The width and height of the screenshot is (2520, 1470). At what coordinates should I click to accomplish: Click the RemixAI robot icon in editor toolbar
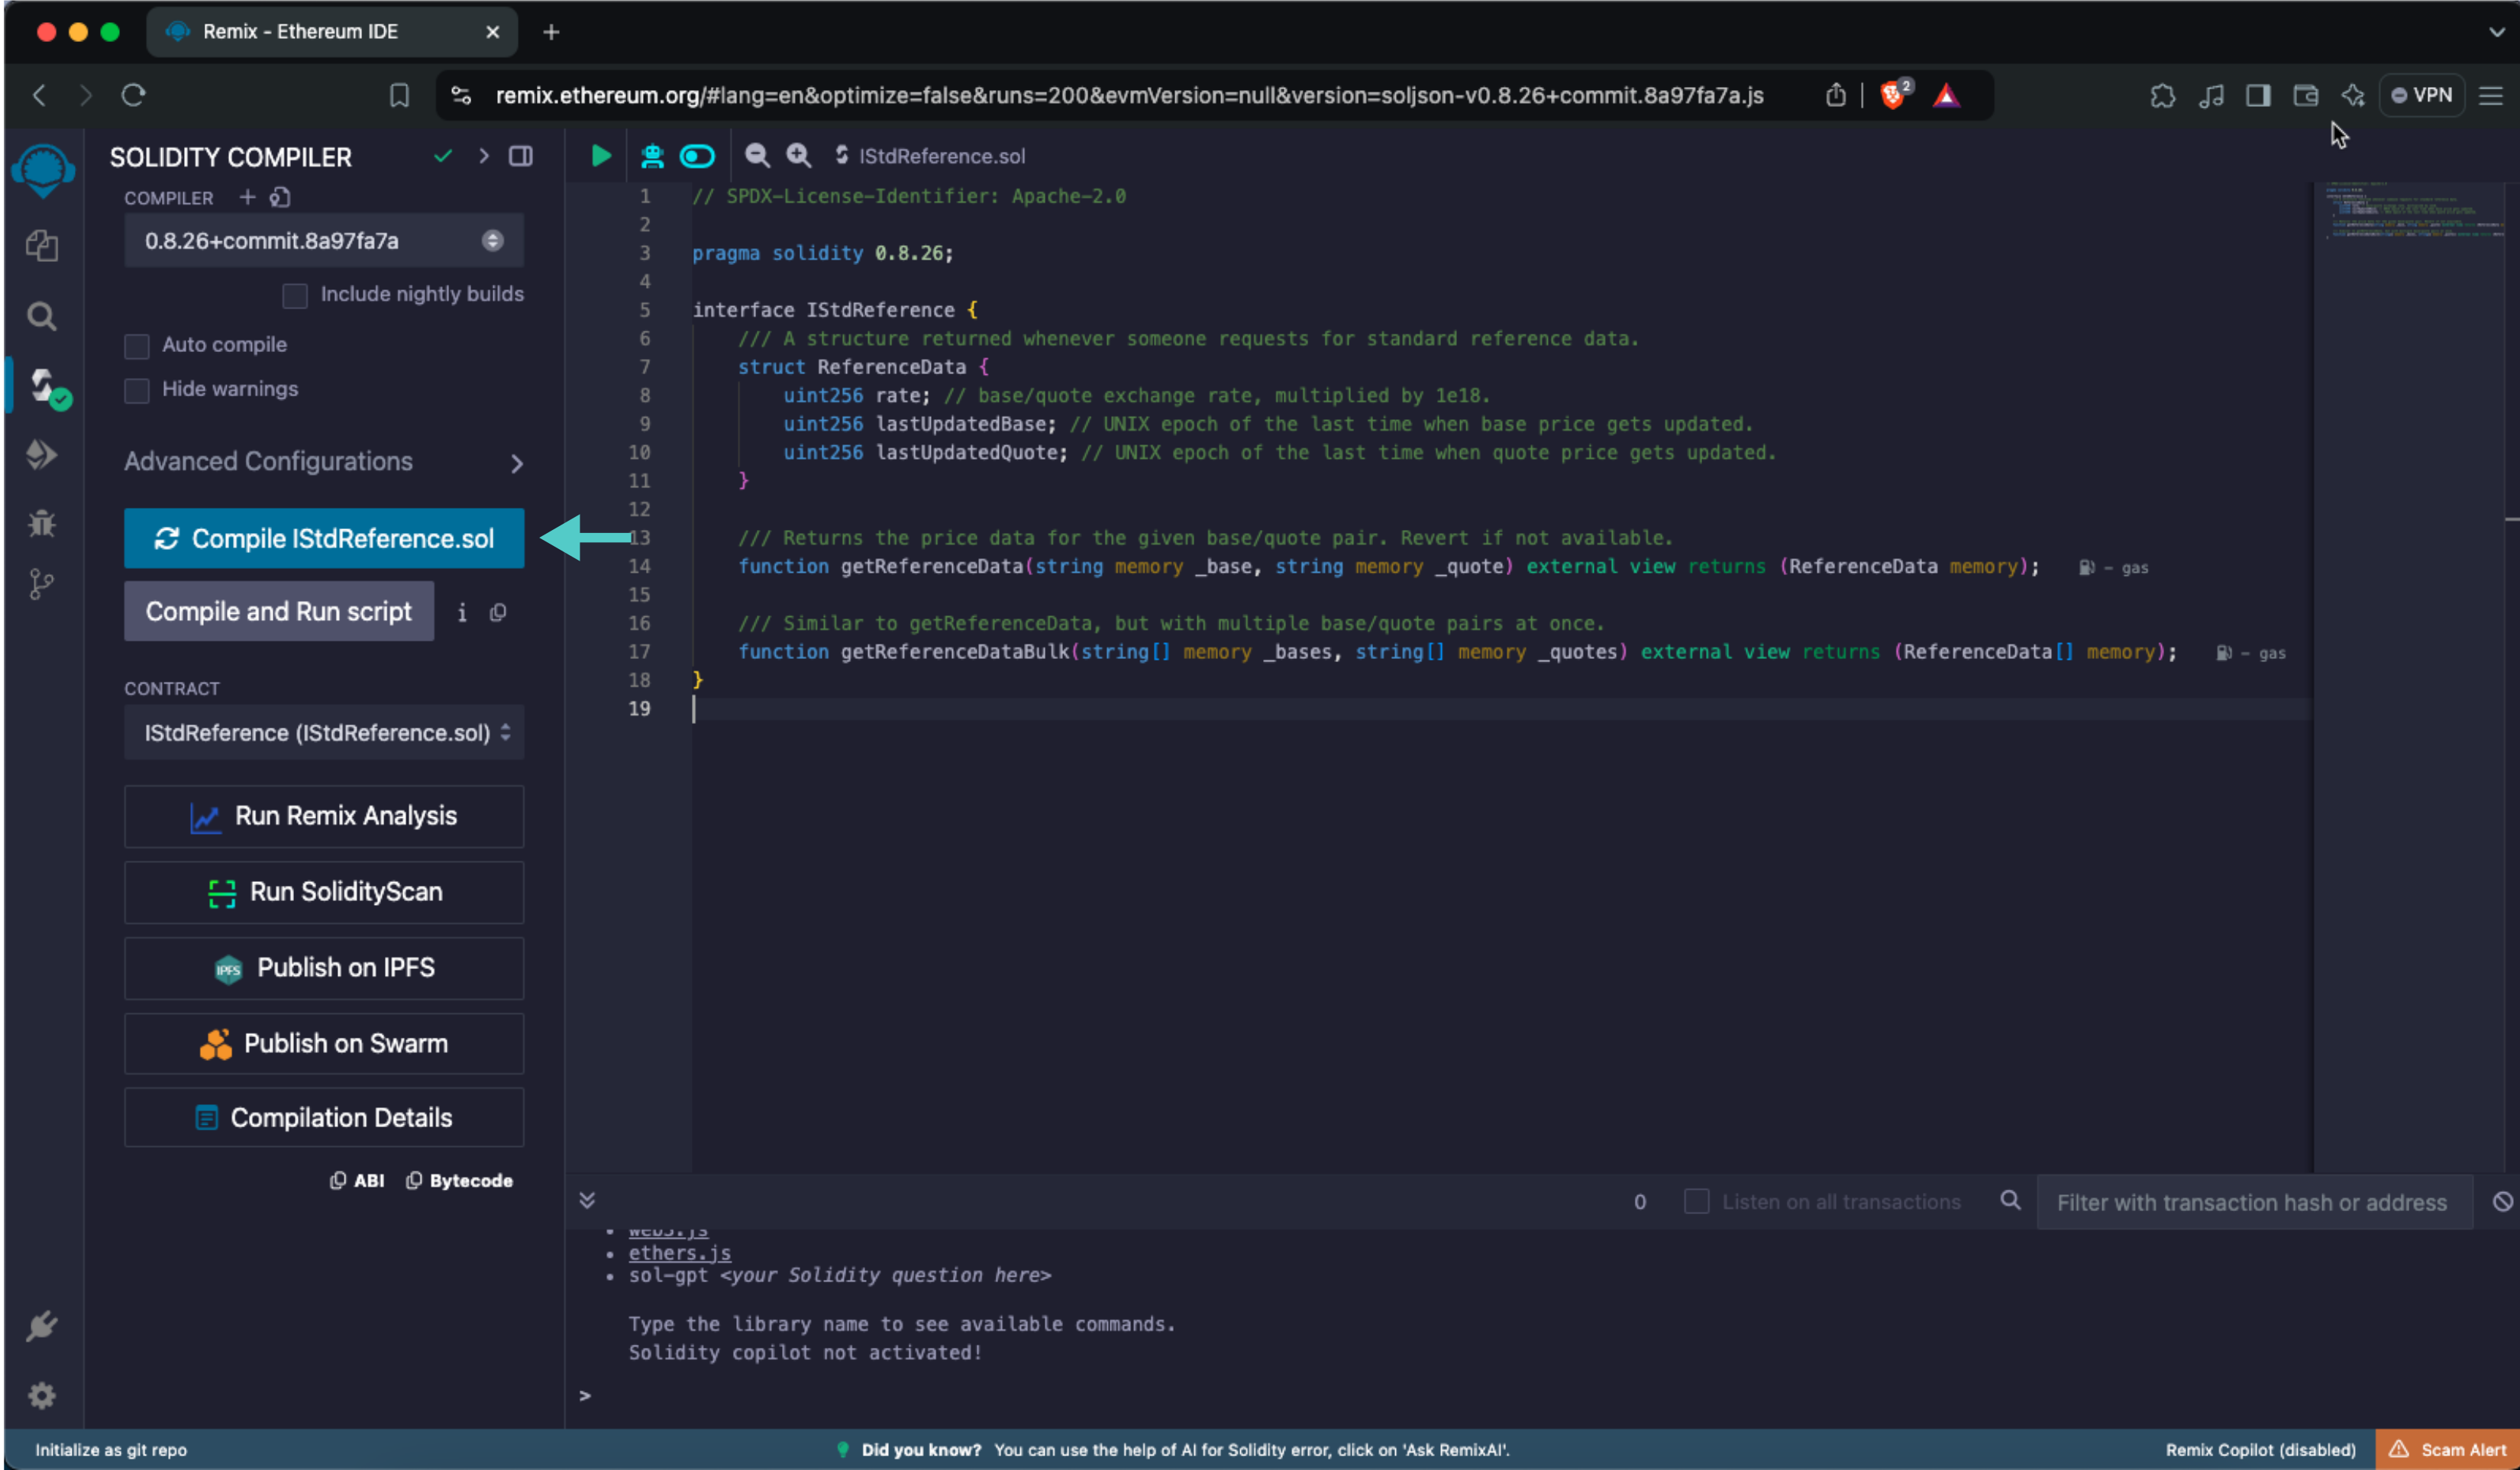click(652, 156)
